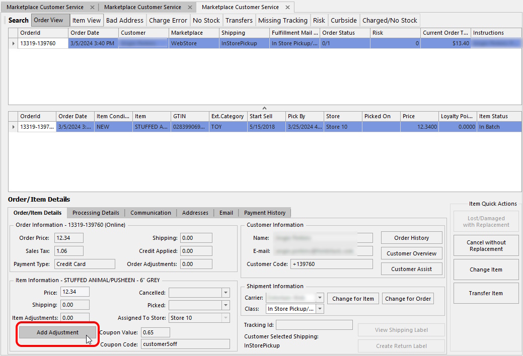Switch to the Email tab
This screenshot has height=356, width=523.
coord(226,213)
